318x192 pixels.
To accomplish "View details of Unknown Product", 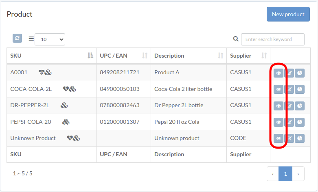I will tap(279, 138).
